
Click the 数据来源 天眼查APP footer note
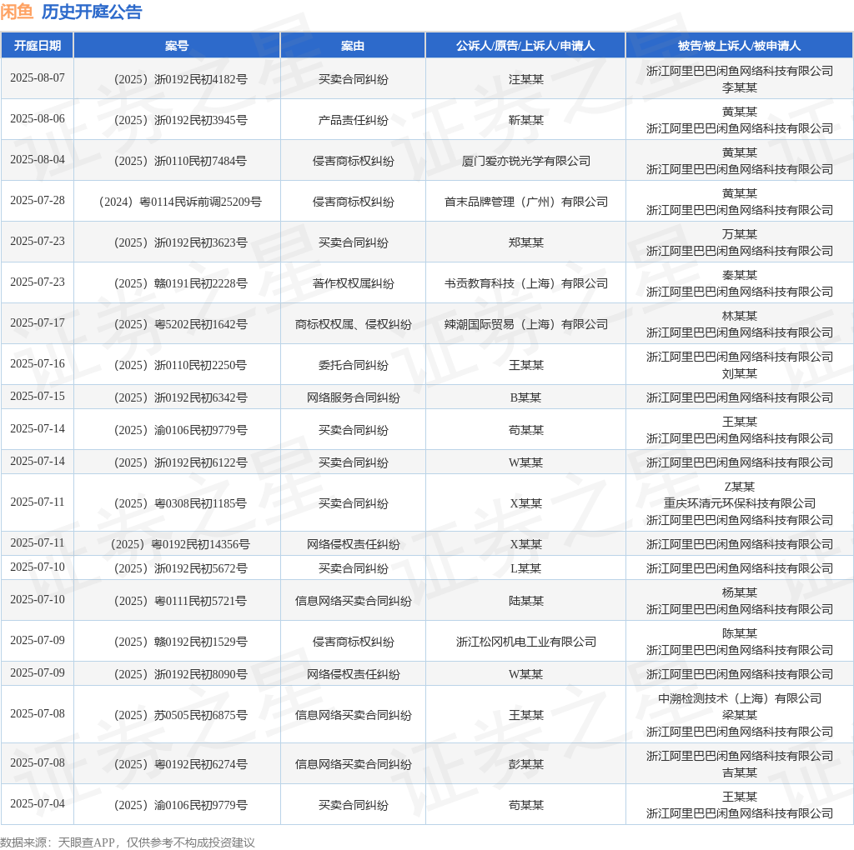pos(127,842)
